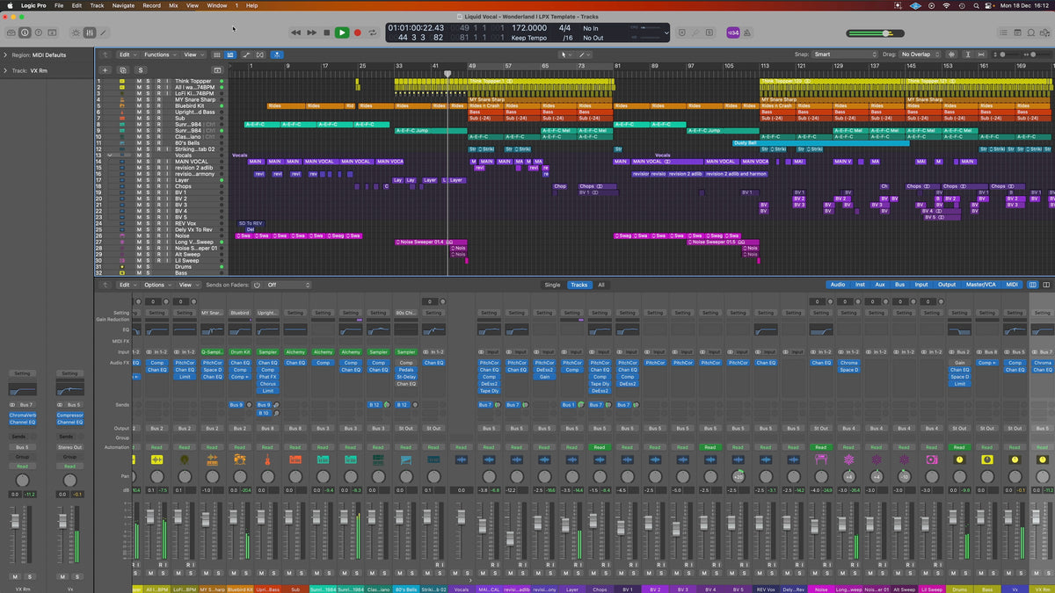The image size is (1055, 593).
Task: Open the mixer Options menu
Action: tap(156, 285)
